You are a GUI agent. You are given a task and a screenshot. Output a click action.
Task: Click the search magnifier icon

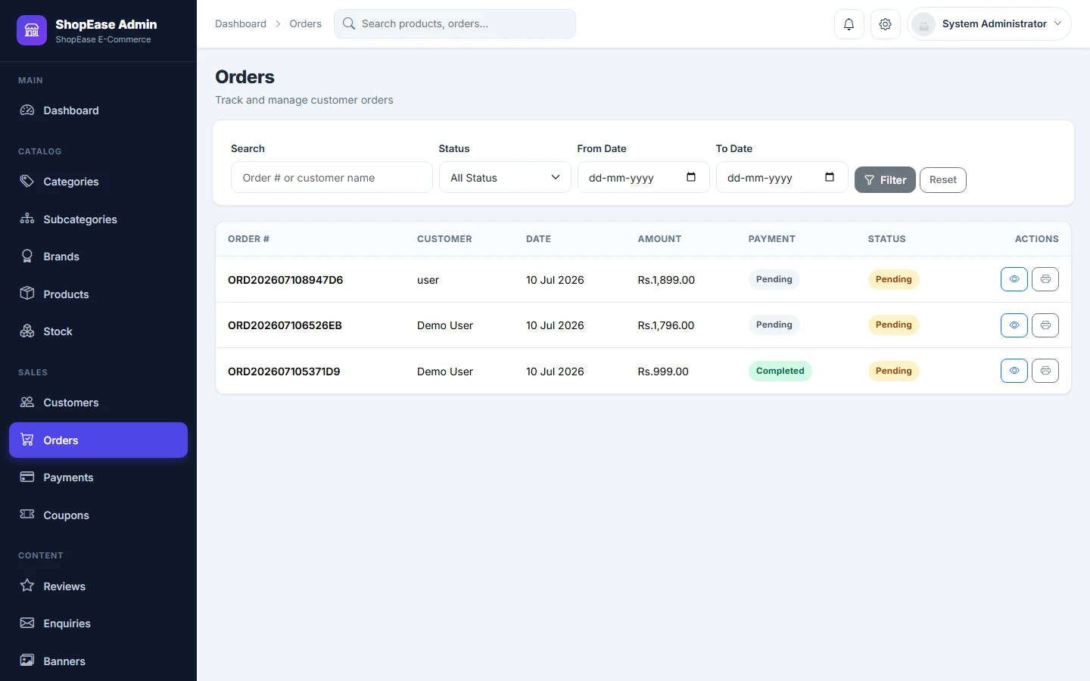(349, 23)
